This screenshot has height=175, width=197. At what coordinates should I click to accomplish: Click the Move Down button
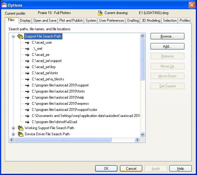click(x=167, y=76)
